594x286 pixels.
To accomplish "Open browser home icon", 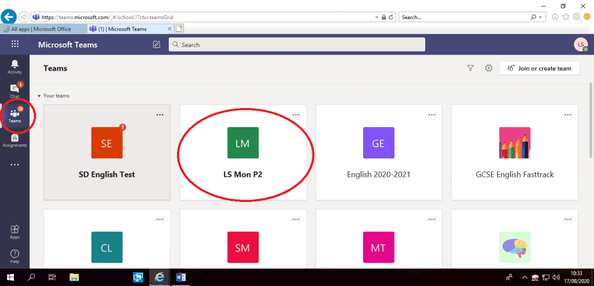I will click(x=555, y=17).
